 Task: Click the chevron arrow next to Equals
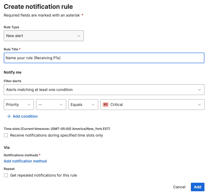[x=93, y=105]
